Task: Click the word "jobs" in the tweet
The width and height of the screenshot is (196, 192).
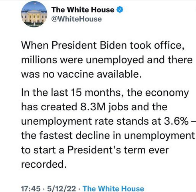Action: pyautogui.click(x=119, y=107)
